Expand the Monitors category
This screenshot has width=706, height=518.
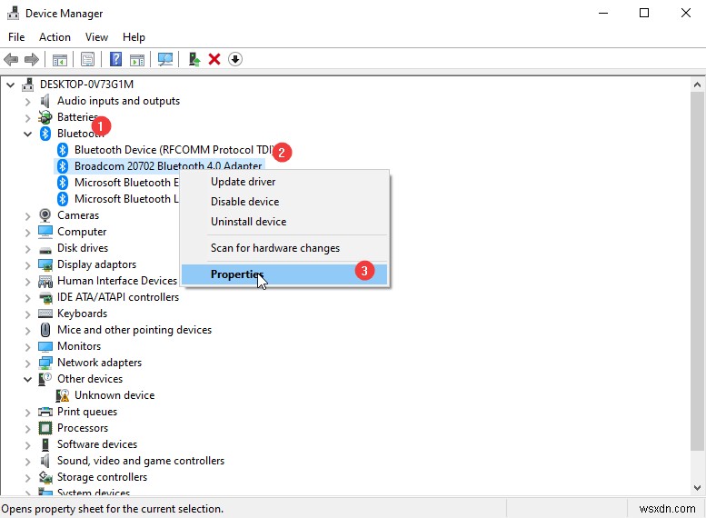pos(27,347)
